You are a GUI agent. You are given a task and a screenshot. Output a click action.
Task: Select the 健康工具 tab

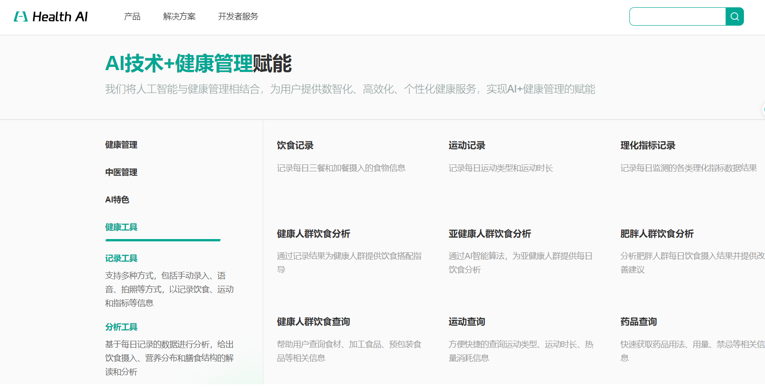click(x=121, y=227)
